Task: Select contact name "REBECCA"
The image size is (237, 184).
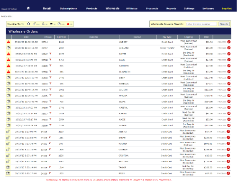Action: [x=124, y=84]
